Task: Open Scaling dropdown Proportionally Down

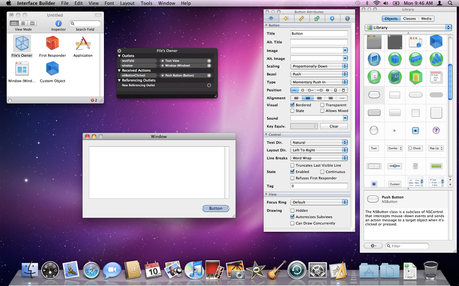Action: (319, 66)
